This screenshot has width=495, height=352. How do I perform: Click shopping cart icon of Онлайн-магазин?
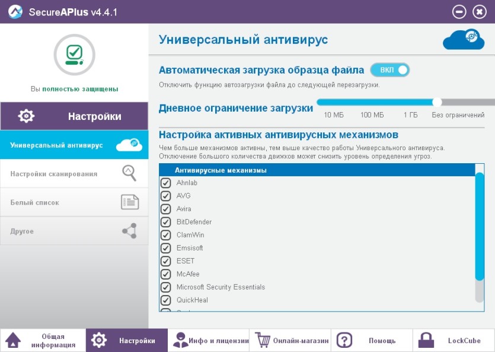(x=263, y=340)
